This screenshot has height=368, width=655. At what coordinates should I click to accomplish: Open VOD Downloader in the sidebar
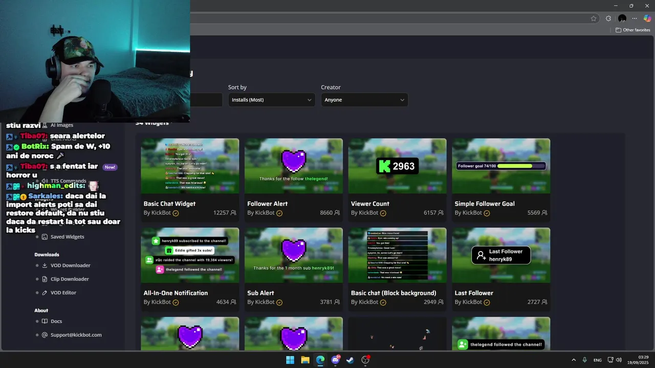click(70, 265)
